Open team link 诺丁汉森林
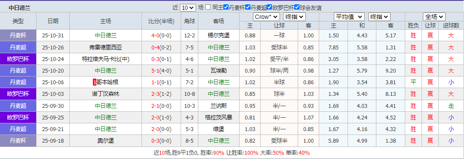Viewport: 465px width, 159px height. (106, 94)
